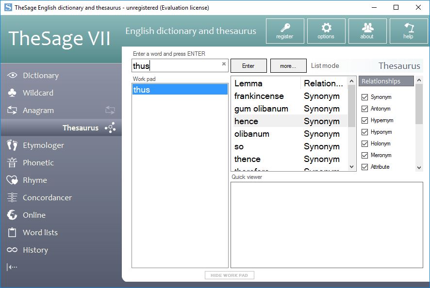The width and height of the screenshot is (430, 288).
Task: Click the Online globe icon
Action: [x=12, y=215]
